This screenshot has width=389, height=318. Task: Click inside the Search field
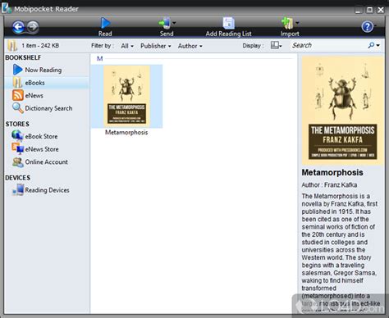(328, 45)
